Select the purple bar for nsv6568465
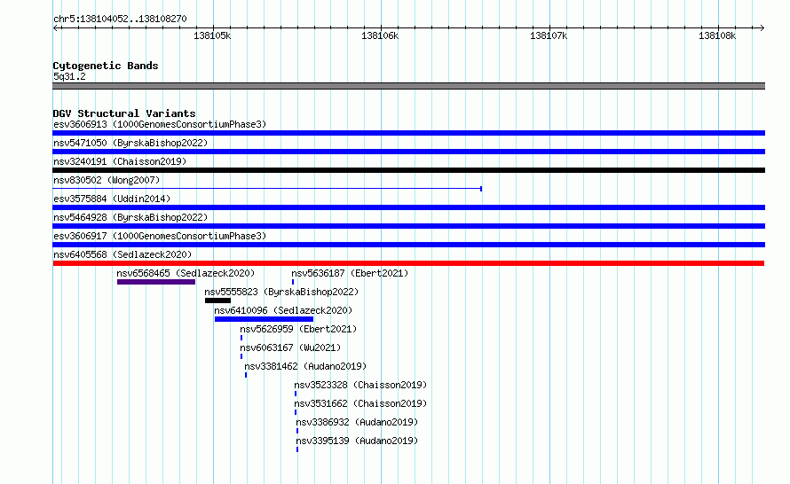790x484 pixels. (156, 282)
